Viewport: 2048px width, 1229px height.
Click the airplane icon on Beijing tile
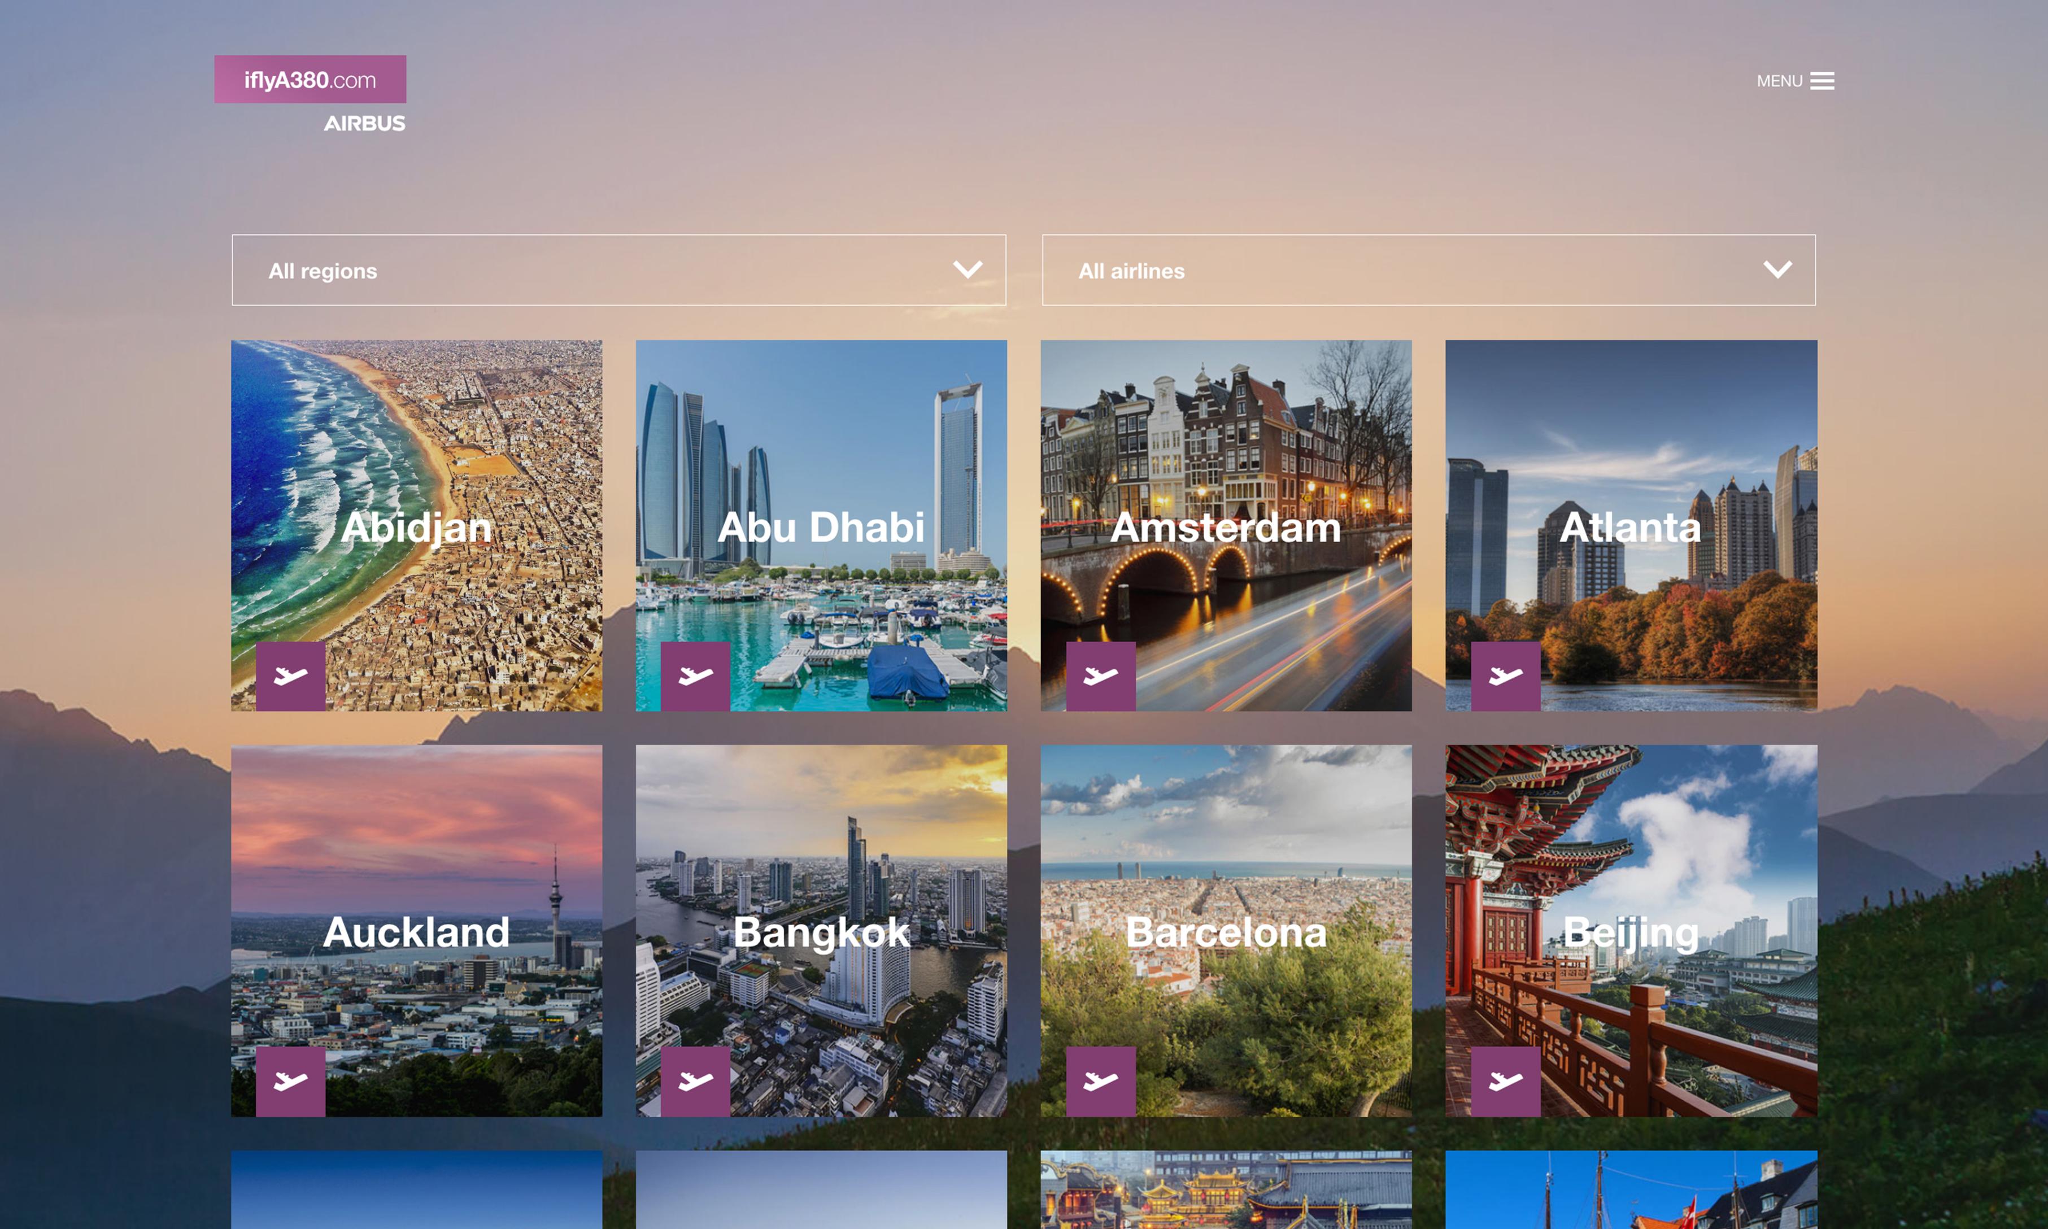pyautogui.click(x=1505, y=1081)
